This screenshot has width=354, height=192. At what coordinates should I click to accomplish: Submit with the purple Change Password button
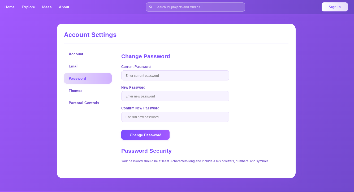(145, 135)
